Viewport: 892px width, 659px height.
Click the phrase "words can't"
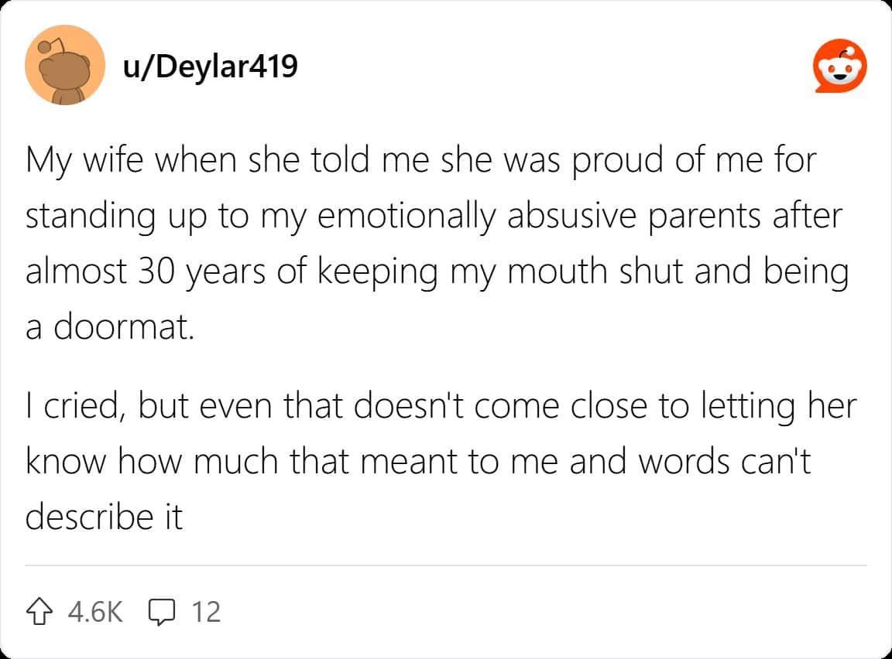point(724,461)
